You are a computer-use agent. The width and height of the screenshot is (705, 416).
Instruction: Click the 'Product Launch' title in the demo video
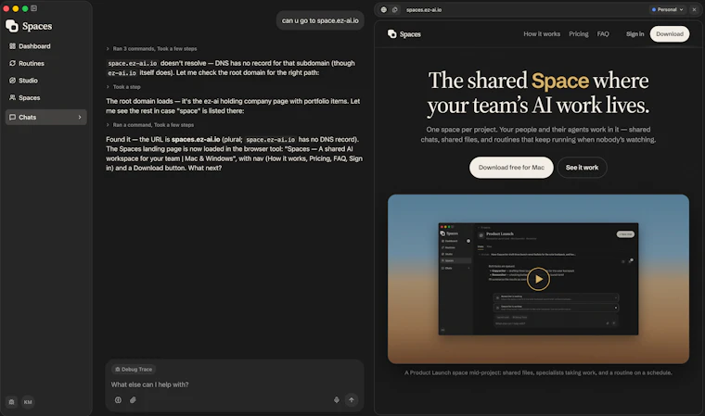(x=499, y=234)
